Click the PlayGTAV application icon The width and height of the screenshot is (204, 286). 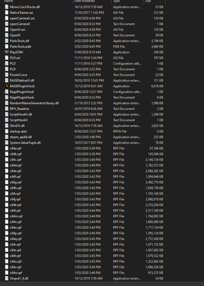coord(6,52)
